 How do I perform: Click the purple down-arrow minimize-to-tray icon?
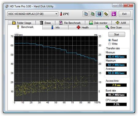114,14
